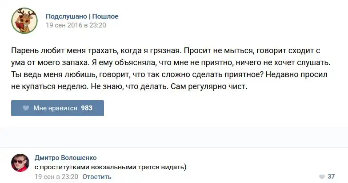
Task: Click the comment text by Дмитро Волошенко
Action: 111,167
